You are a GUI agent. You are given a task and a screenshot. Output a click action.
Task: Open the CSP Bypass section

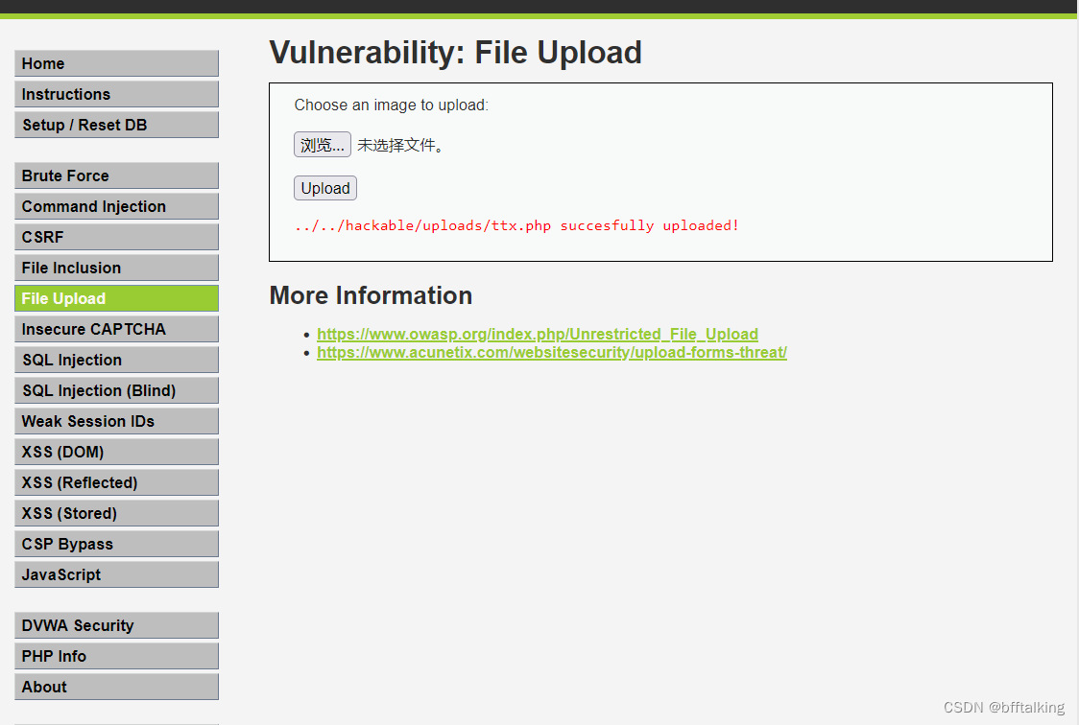tap(116, 544)
